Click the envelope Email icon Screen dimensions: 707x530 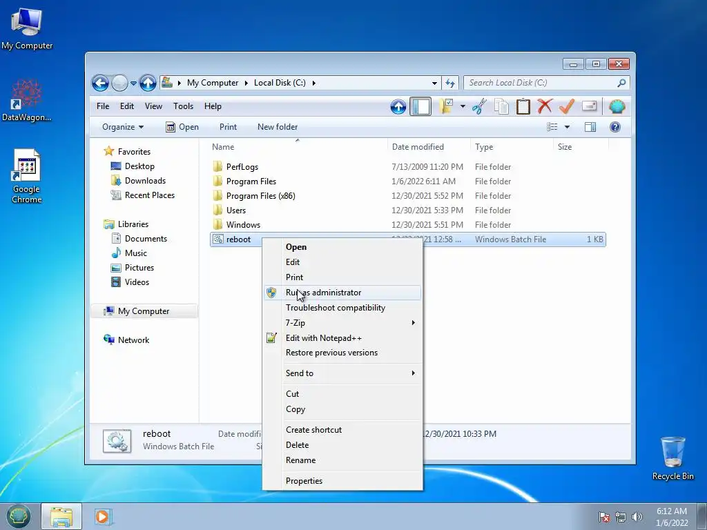coord(589,106)
